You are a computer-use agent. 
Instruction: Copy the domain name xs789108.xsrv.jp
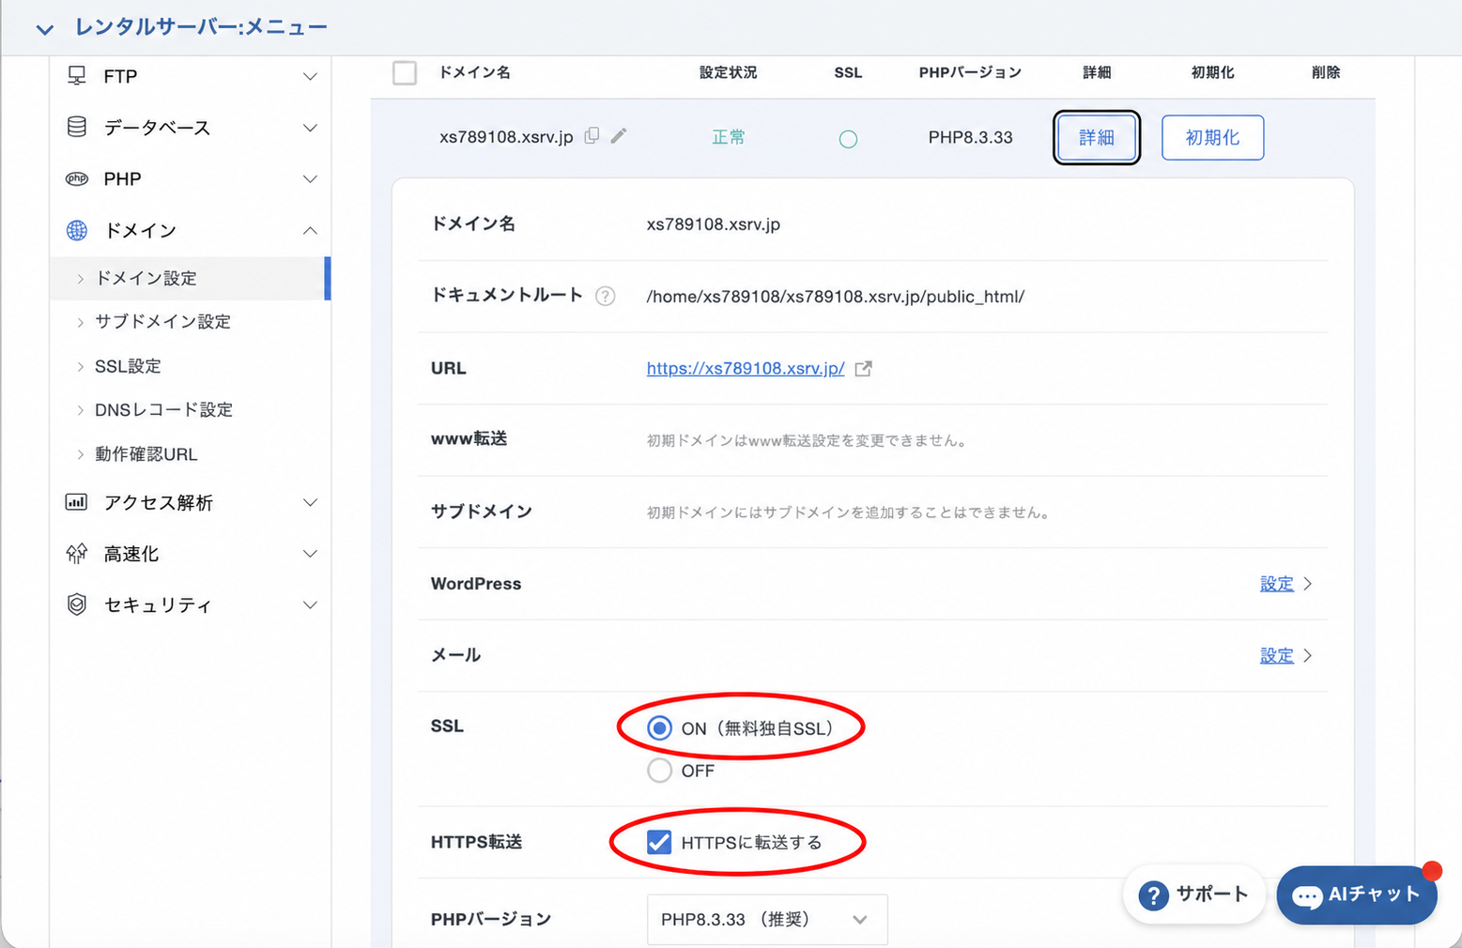pyautogui.click(x=592, y=136)
